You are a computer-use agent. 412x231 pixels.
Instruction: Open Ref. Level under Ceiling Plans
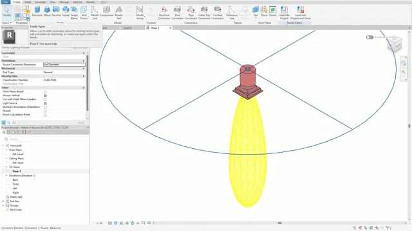18,162
